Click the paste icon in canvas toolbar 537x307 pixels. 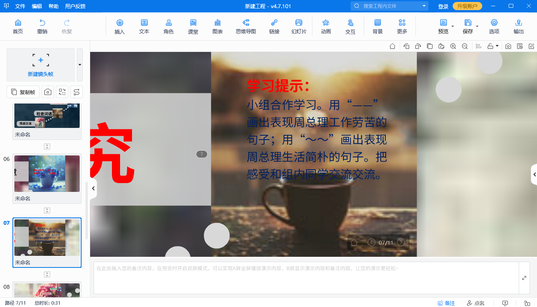coord(441,46)
